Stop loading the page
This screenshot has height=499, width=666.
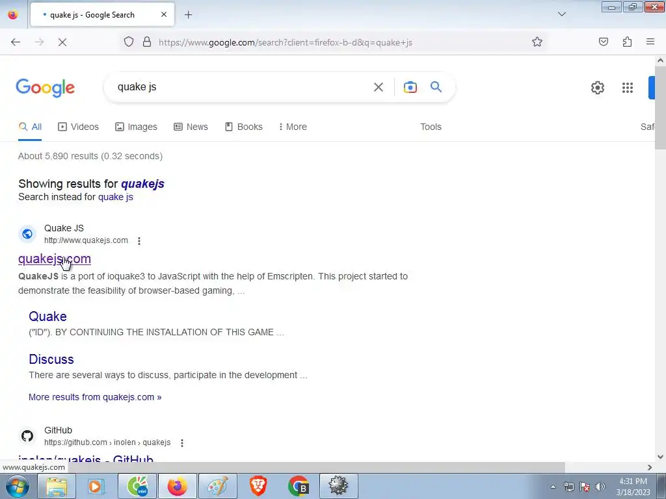click(62, 42)
